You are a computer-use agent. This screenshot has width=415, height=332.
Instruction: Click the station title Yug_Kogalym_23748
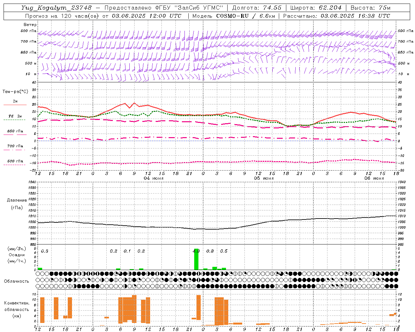click(x=56, y=8)
